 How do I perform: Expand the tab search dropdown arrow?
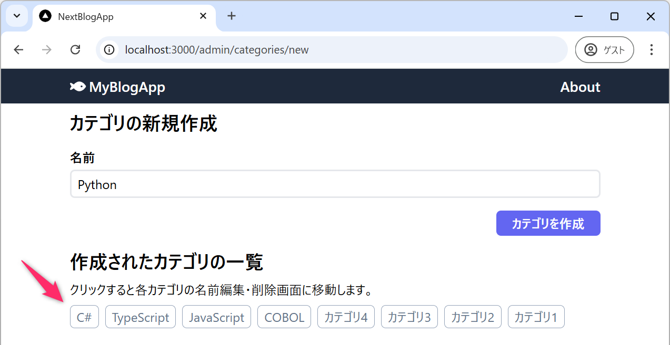pyautogui.click(x=17, y=16)
